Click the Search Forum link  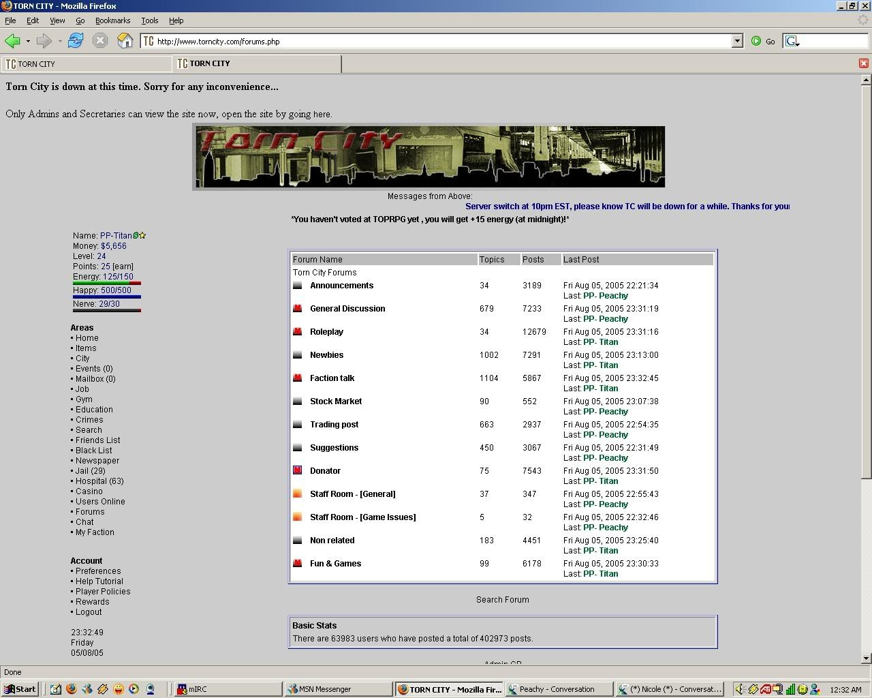pos(502,600)
